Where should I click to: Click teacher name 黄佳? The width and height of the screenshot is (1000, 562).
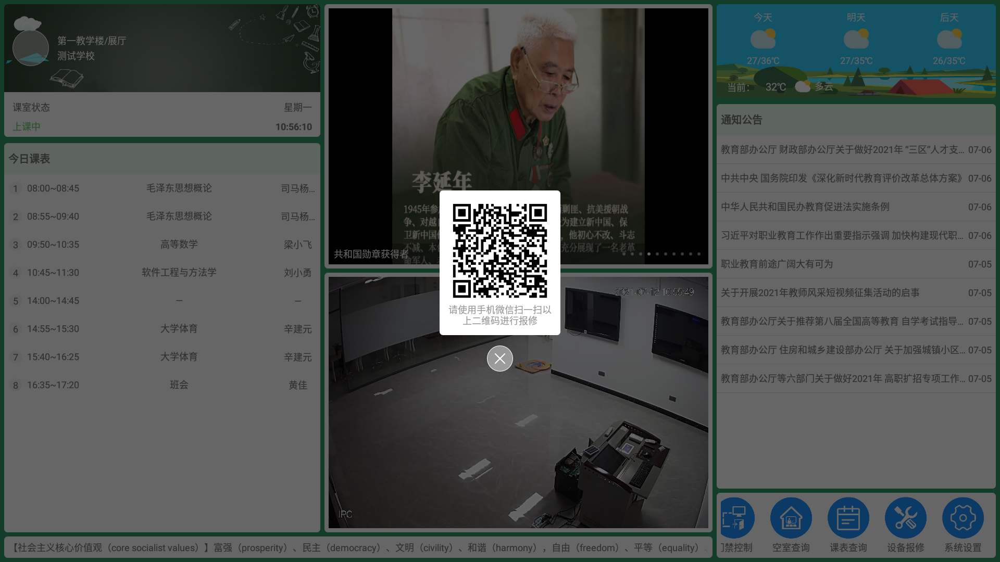click(298, 385)
